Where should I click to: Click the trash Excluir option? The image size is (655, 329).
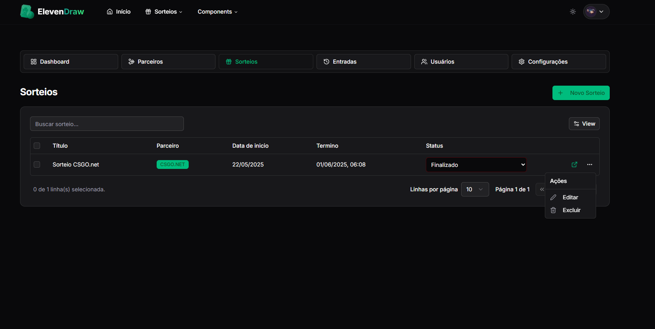pos(570,210)
